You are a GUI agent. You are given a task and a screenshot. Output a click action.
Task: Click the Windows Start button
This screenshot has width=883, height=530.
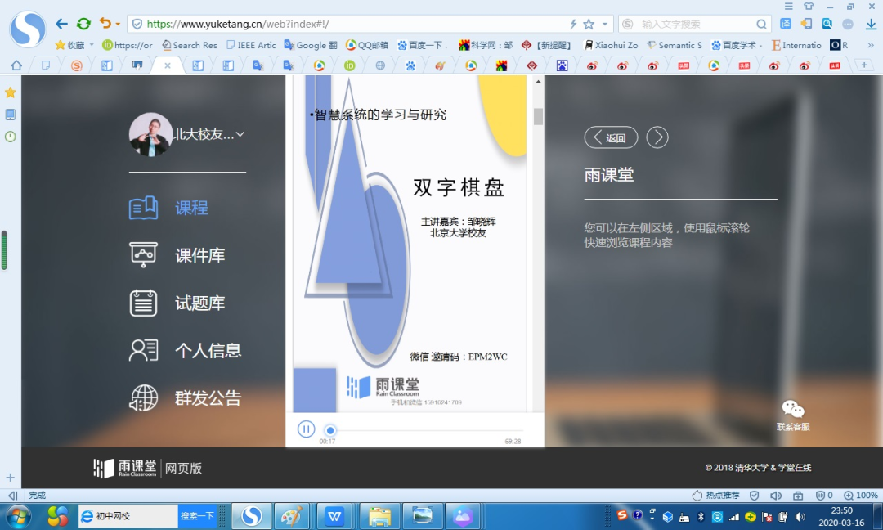click(x=17, y=516)
